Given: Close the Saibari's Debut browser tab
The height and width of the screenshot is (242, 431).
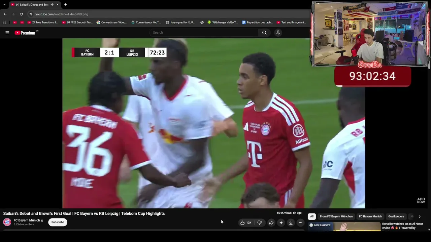Looking at the screenshot, I should [58, 5].
